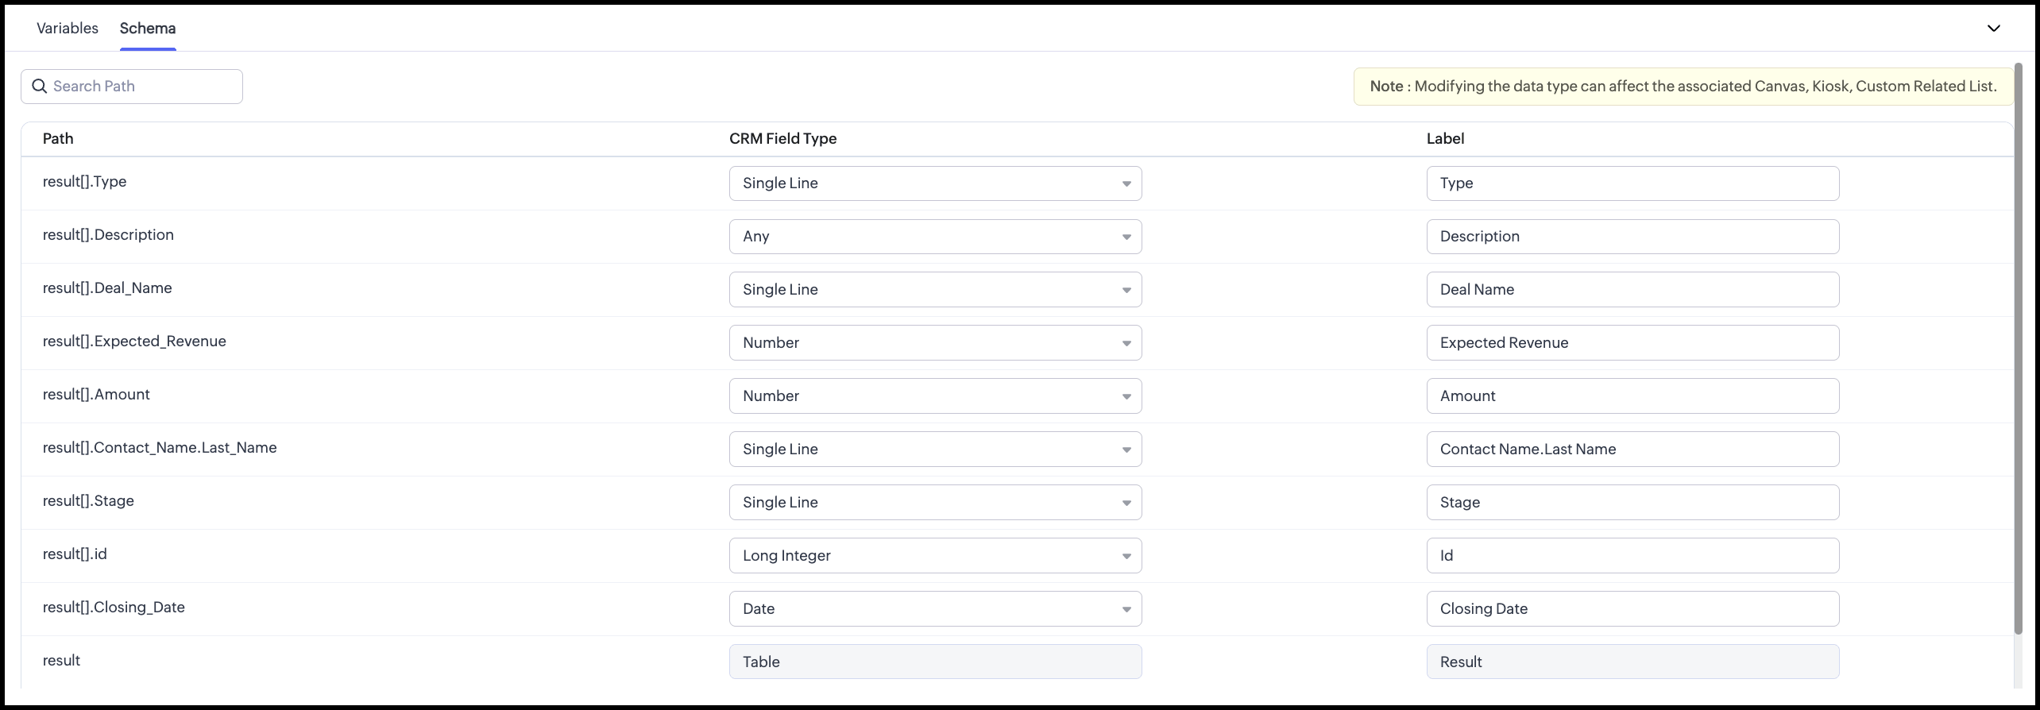
Task: Edit the Deal Name label field
Action: tap(1632, 290)
